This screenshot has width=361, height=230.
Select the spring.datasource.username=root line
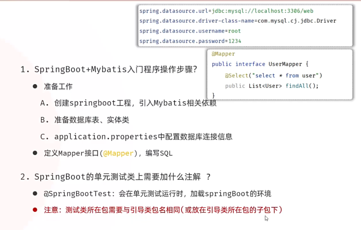pyautogui.click(x=190, y=31)
